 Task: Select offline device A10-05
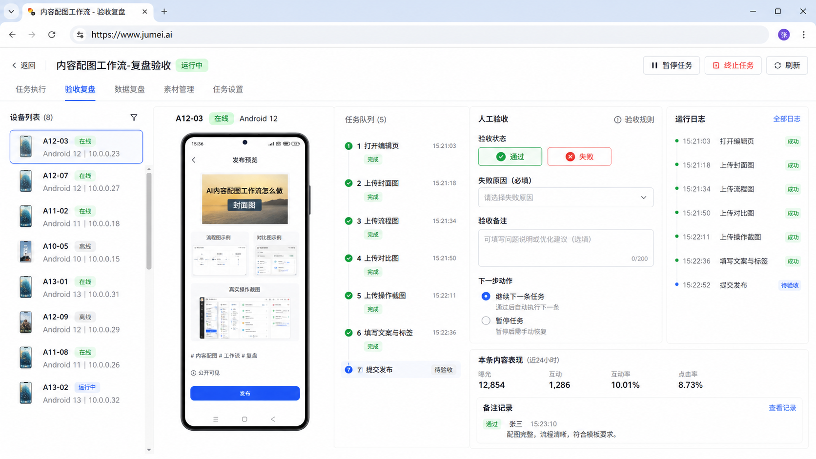click(76, 252)
